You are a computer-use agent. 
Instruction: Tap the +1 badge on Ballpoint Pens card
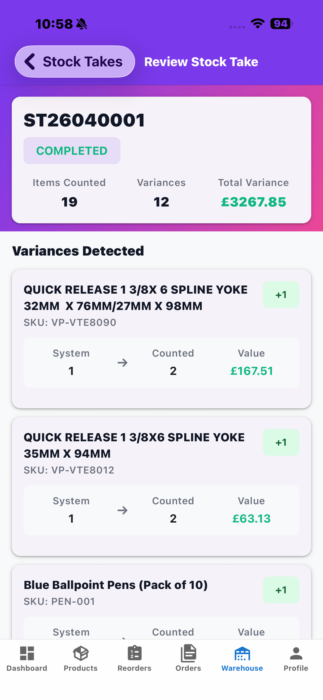click(281, 590)
